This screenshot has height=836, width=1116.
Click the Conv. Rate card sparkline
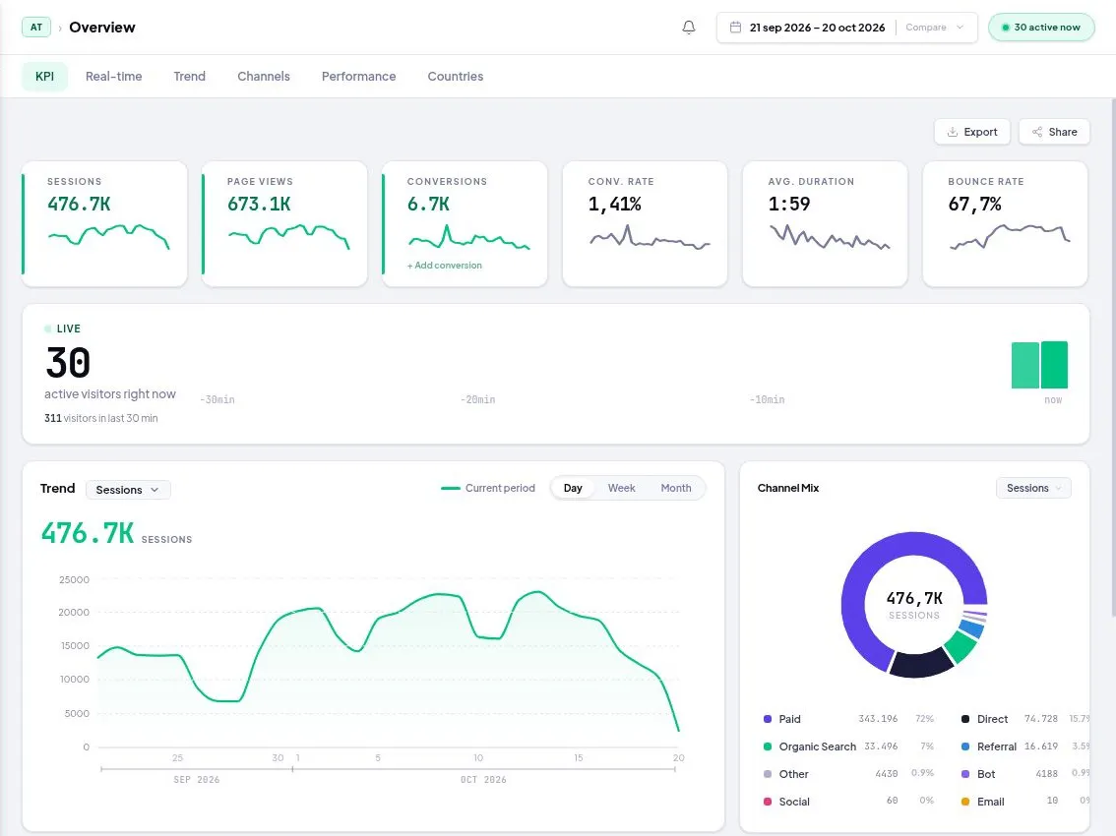pos(650,236)
